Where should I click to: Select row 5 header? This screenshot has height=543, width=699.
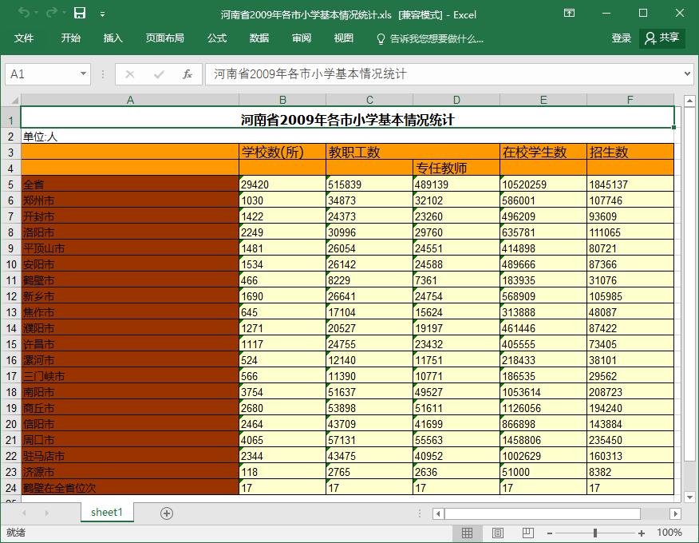click(x=10, y=184)
